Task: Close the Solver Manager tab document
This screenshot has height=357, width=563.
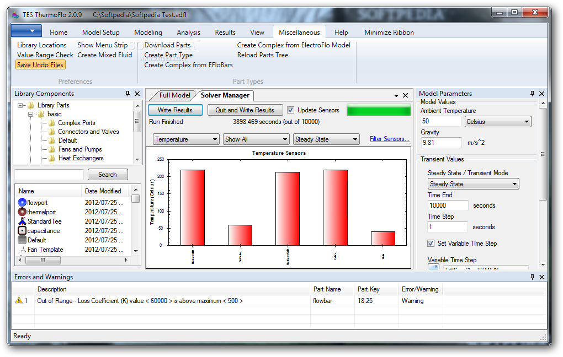Action: [405, 95]
